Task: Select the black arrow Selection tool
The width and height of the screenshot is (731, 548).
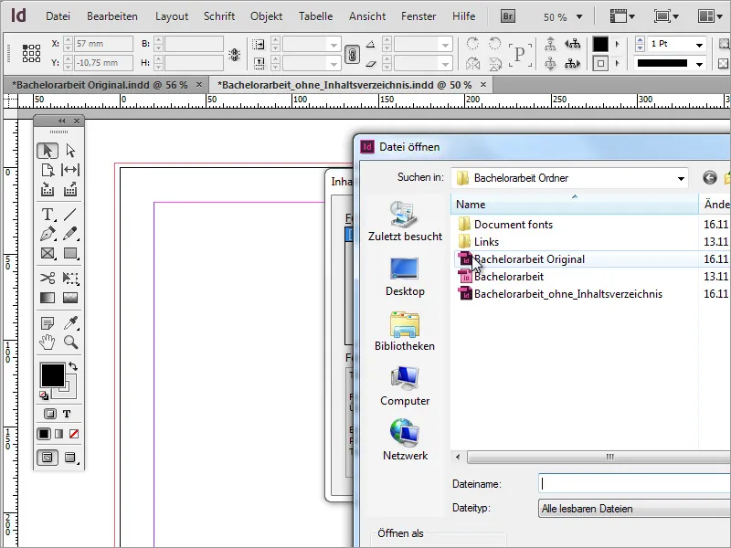Action: (x=48, y=151)
